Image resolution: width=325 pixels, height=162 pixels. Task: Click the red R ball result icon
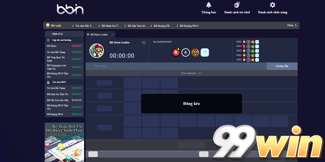coord(176,53)
